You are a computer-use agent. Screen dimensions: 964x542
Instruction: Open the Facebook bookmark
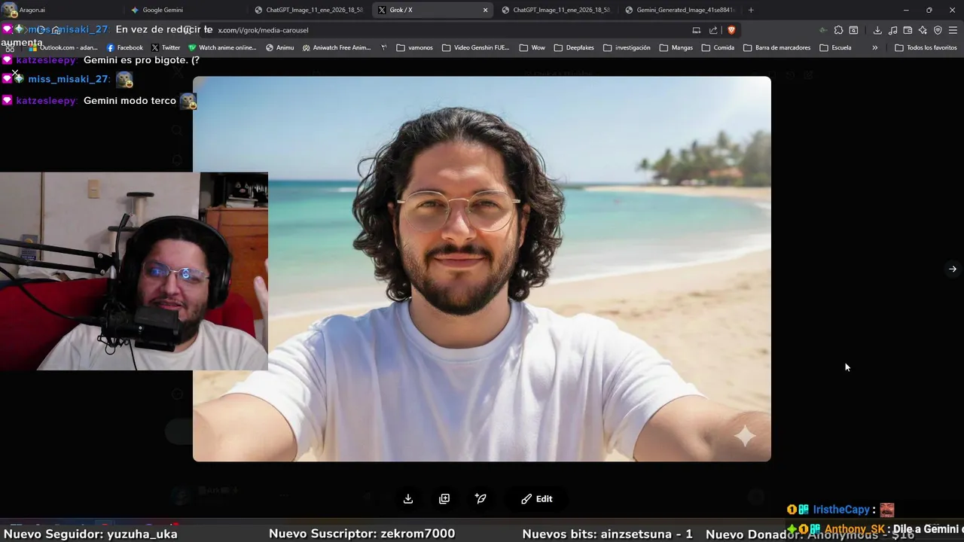[x=125, y=47]
